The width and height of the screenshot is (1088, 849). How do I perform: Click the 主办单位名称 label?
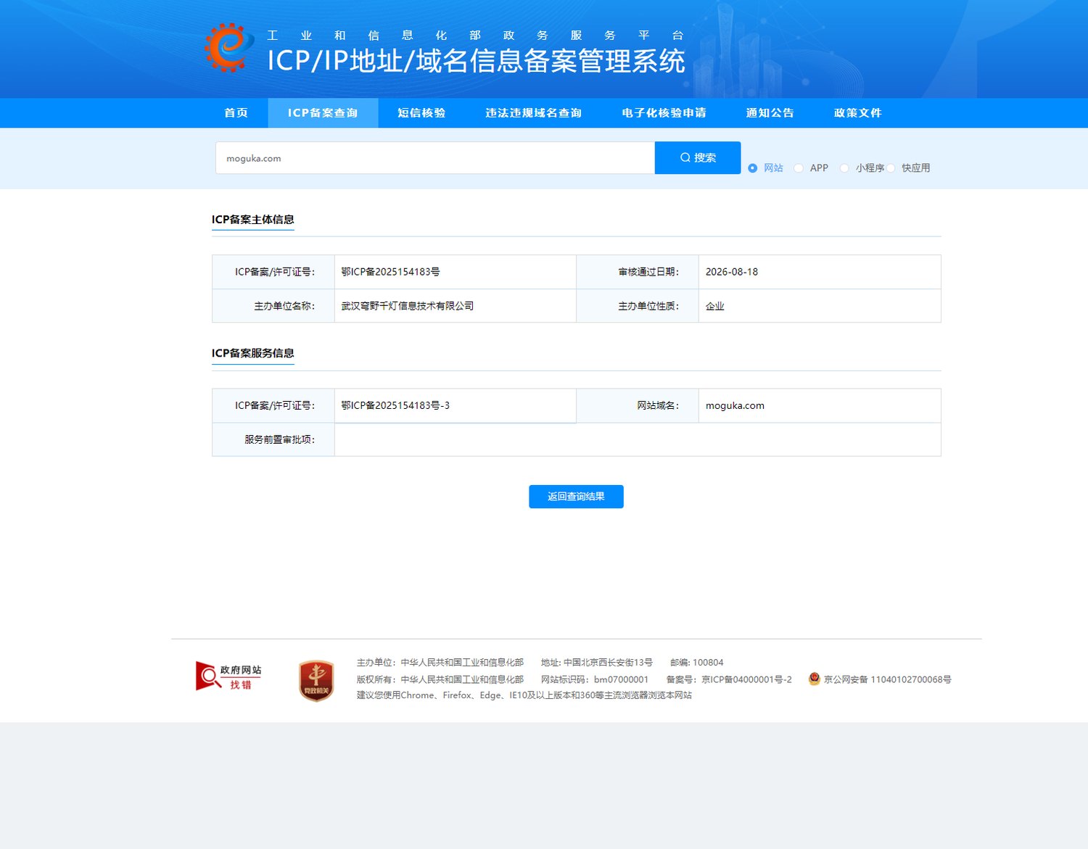(x=284, y=306)
